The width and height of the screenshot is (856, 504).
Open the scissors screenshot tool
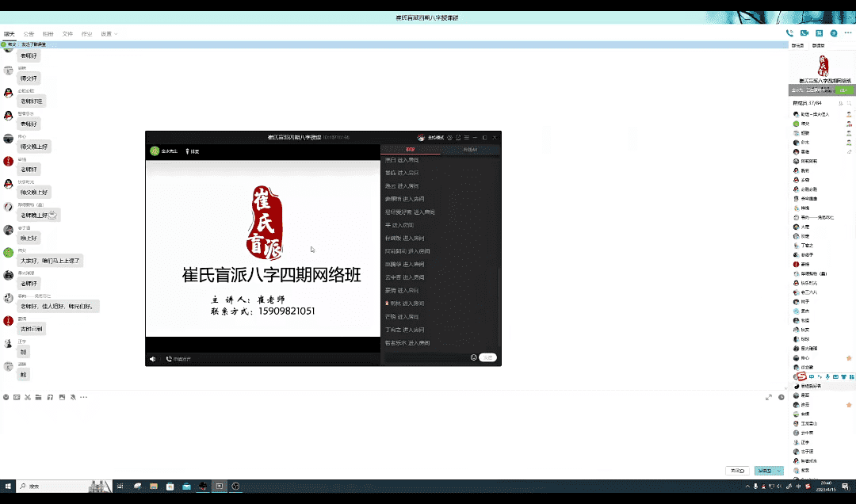click(27, 396)
